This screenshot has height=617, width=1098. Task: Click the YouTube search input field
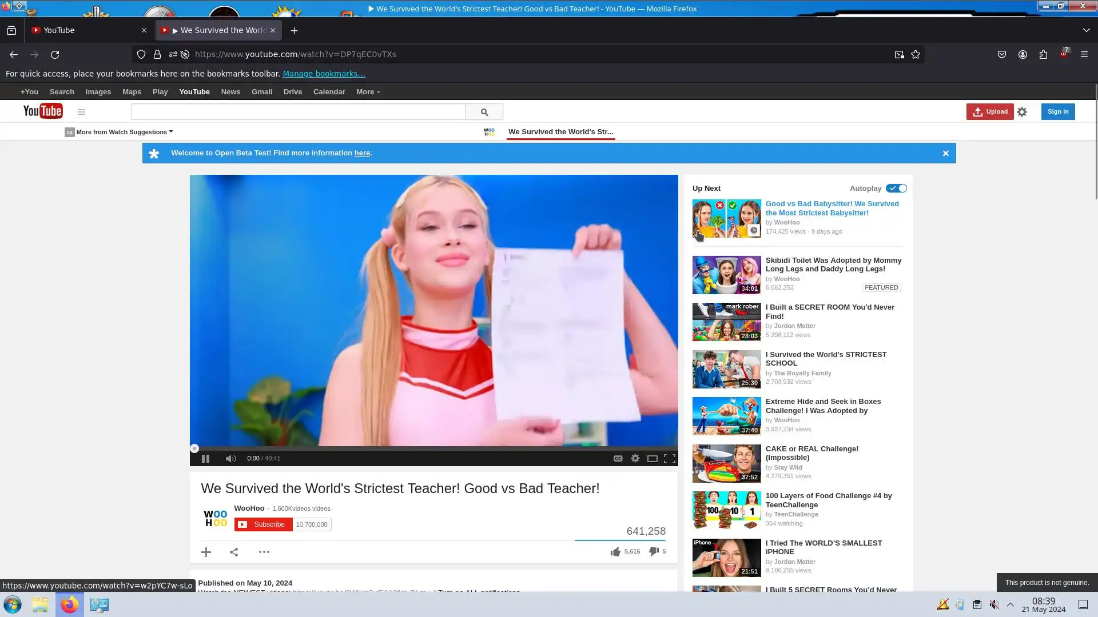pyautogui.click(x=298, y=112)
